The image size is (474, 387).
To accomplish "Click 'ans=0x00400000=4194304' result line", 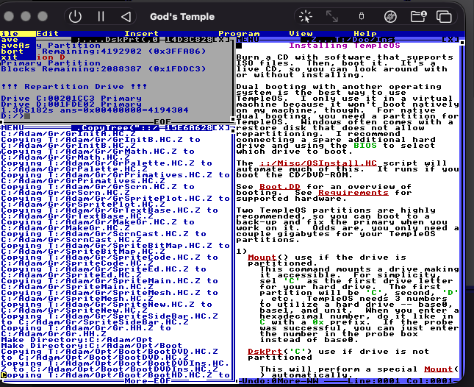I will click(124, 110).
